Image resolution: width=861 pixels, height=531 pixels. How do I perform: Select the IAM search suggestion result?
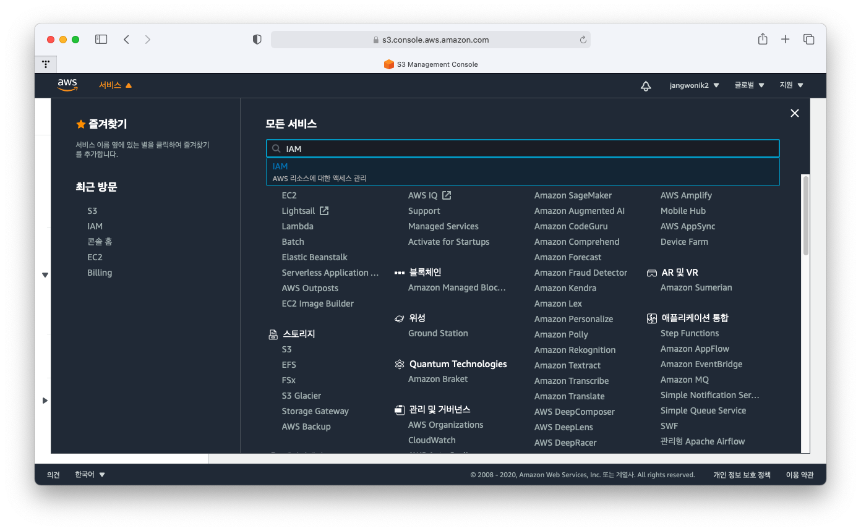point(523,172)
